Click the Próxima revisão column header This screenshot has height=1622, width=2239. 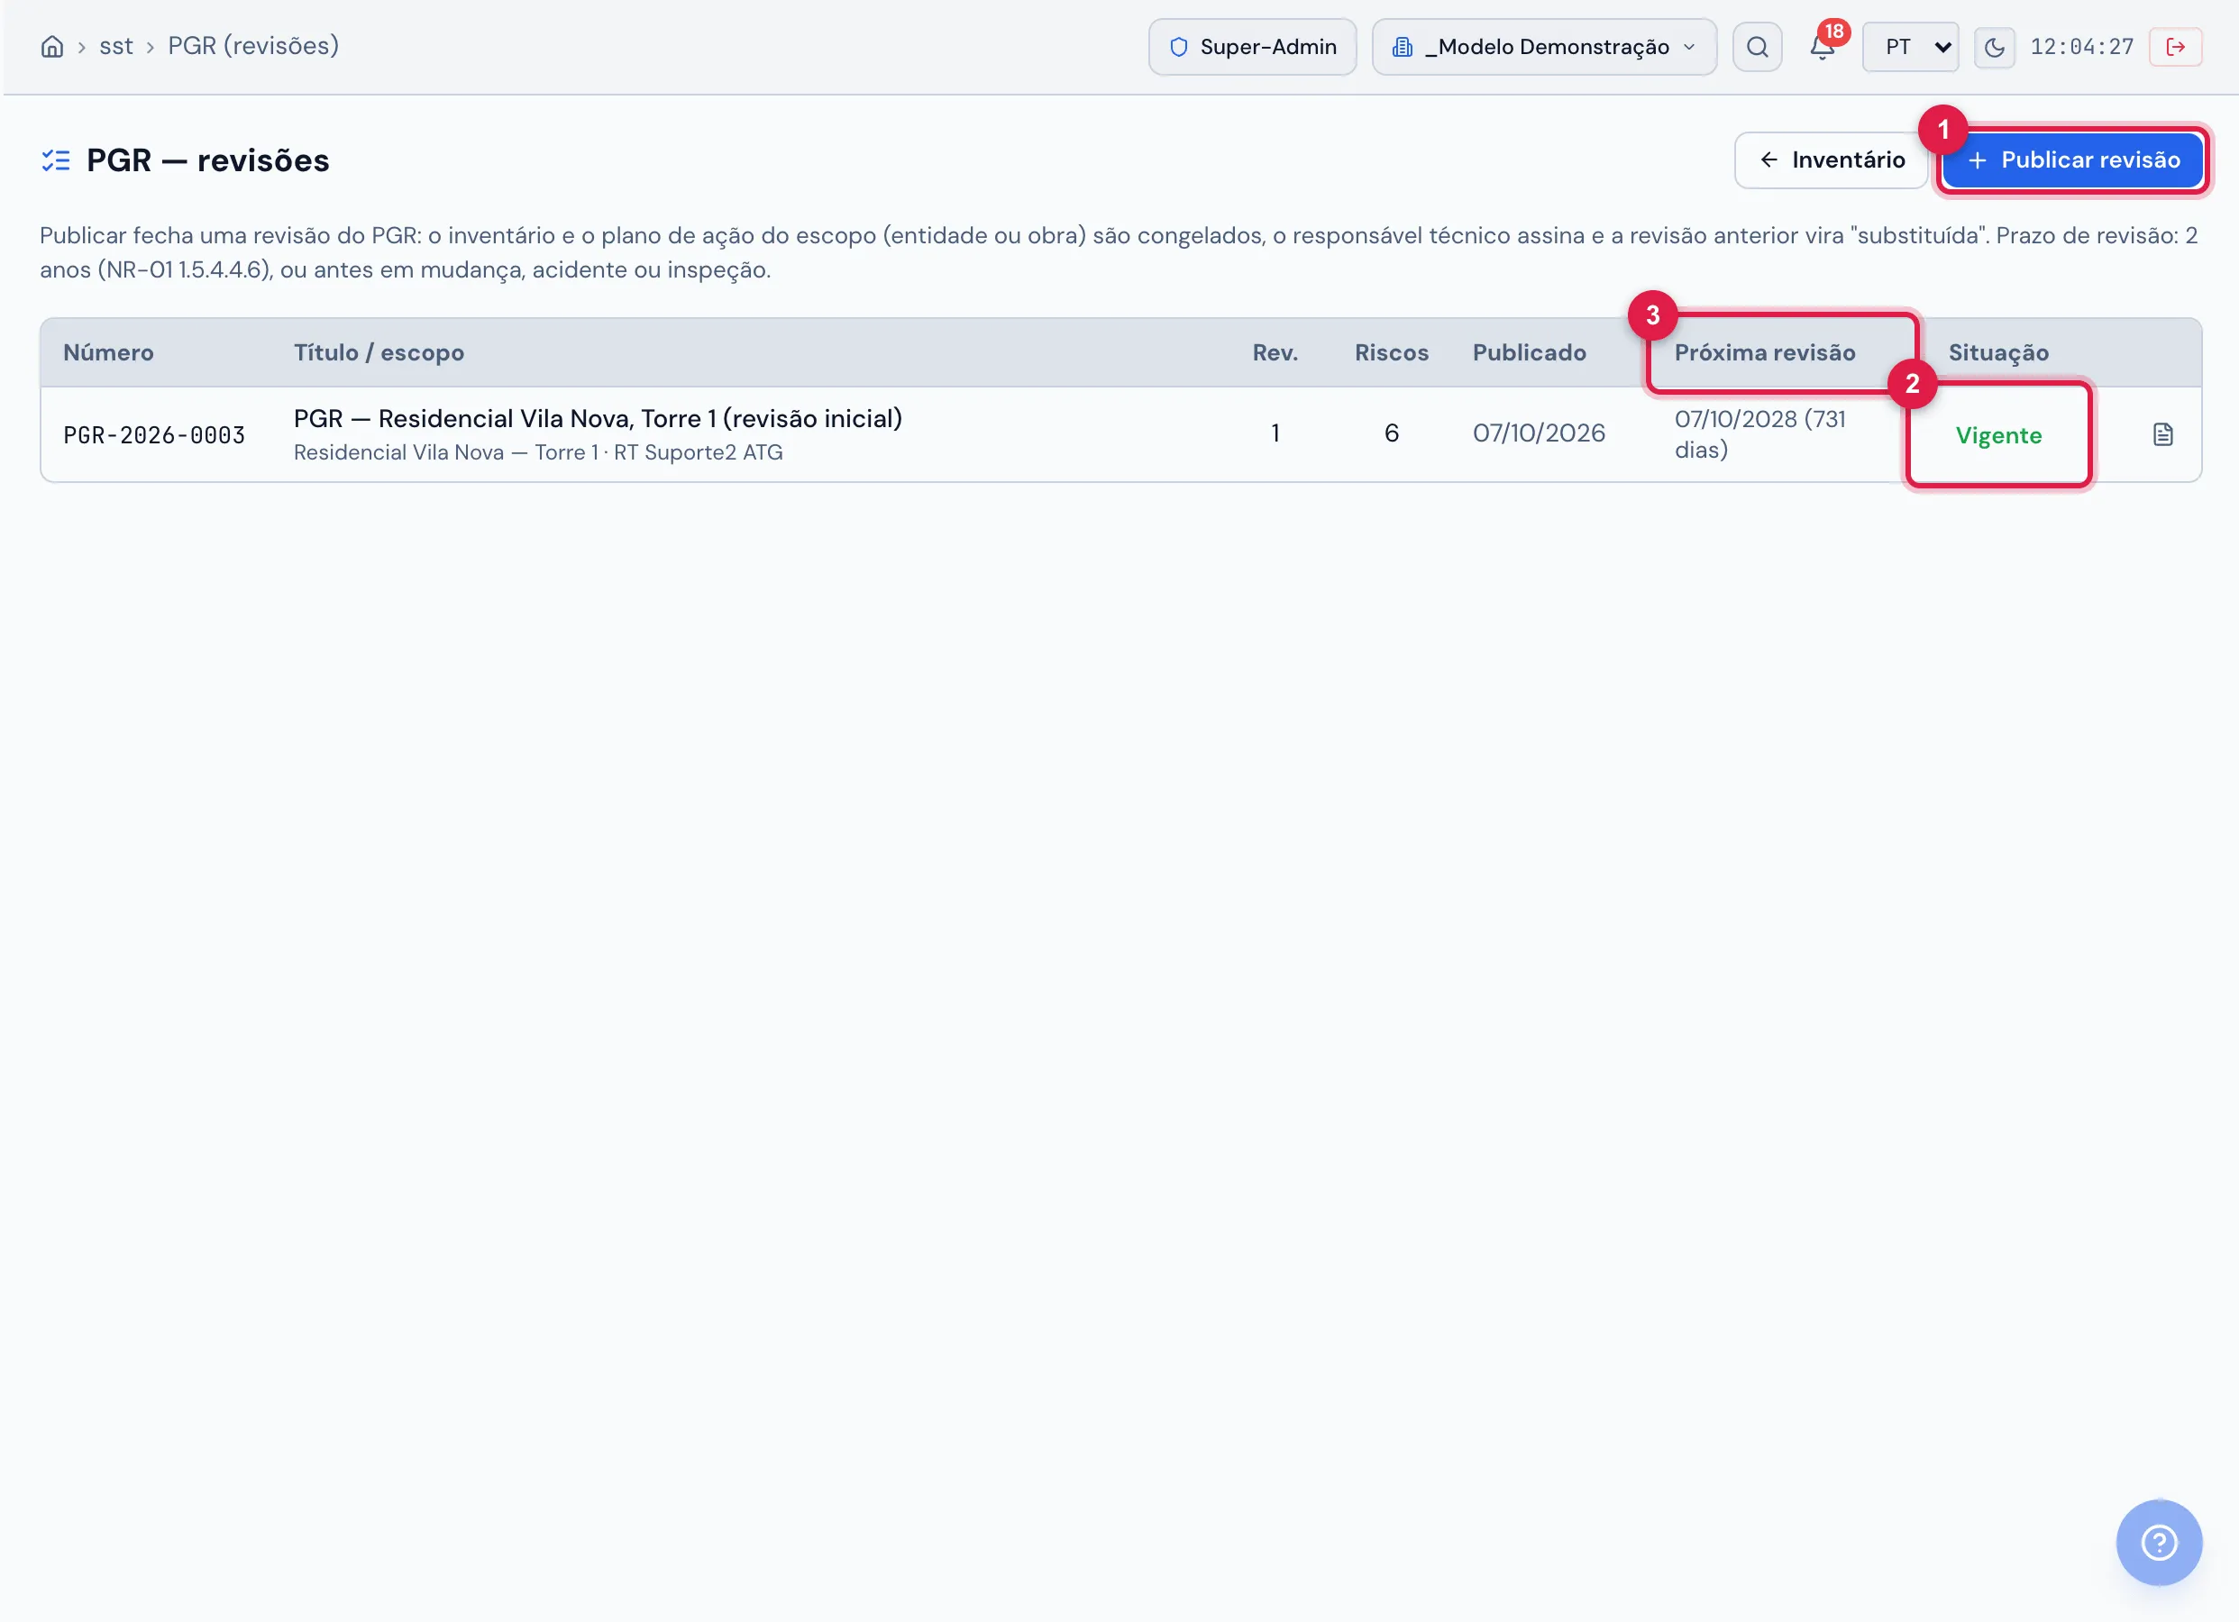click(x=1765, y=352)
